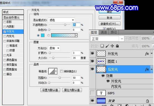The height and width of the screenshot is (106, 154).
Task: Check the 消除锯齿 option
Action: 61,71
